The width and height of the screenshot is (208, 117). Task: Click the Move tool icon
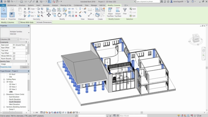coord(48,15)
